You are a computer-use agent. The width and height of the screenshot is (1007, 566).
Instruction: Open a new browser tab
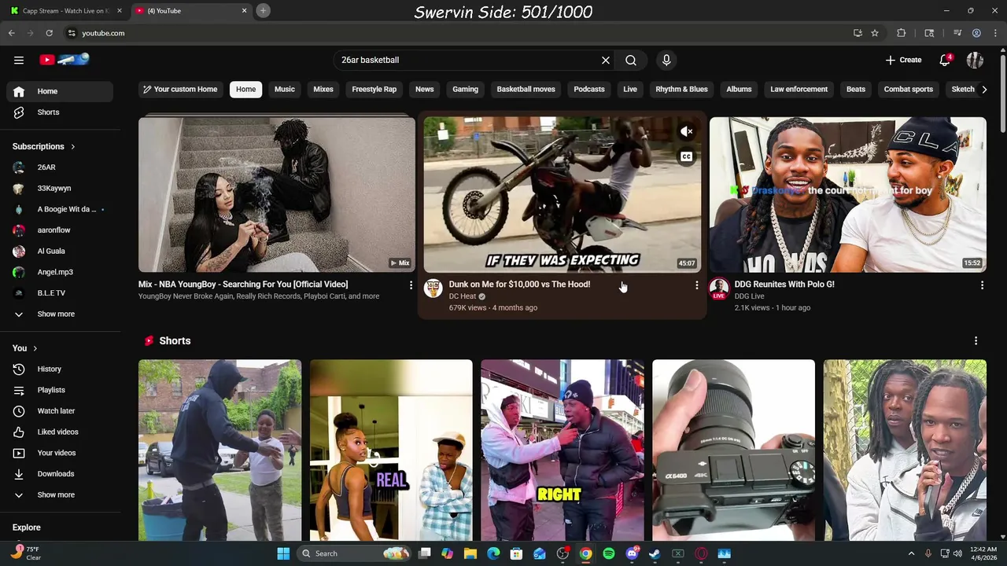(x=263, y=10)
